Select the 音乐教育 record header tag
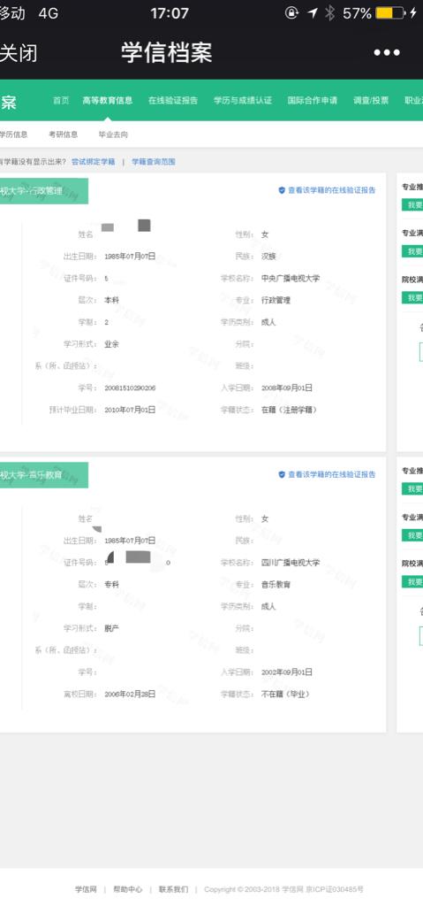Image resolution: width=423 pixels, height=906 pixels. pyautogui.click(x=44, y=475)
